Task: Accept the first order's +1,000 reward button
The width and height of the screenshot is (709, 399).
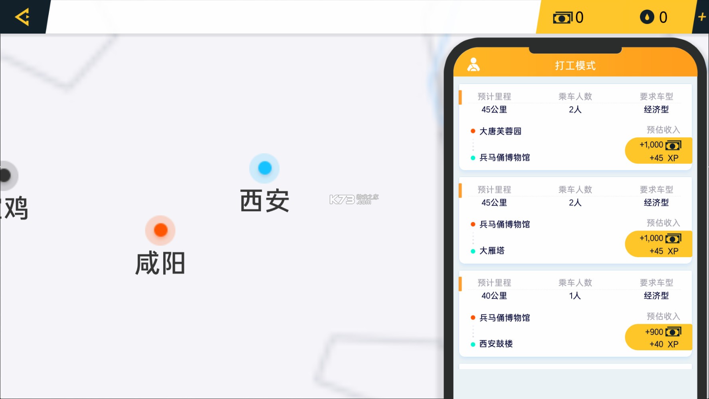Action: [659, 151]
